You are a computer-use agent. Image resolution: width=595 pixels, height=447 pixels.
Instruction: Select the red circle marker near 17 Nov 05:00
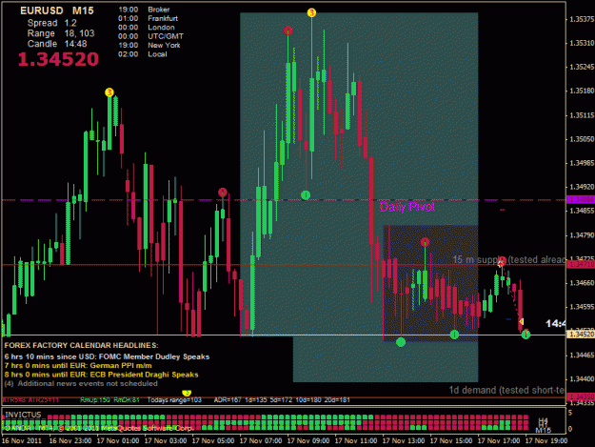click(223, 193)
